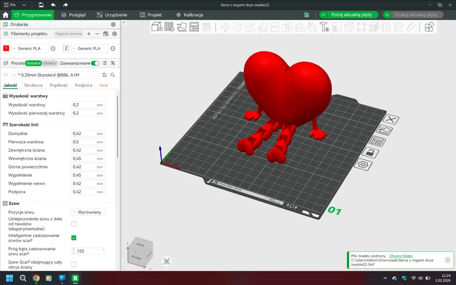Switch to the Kalibracja tab
The height and width of the screenshot is (285, 456).
coord(190,15)
